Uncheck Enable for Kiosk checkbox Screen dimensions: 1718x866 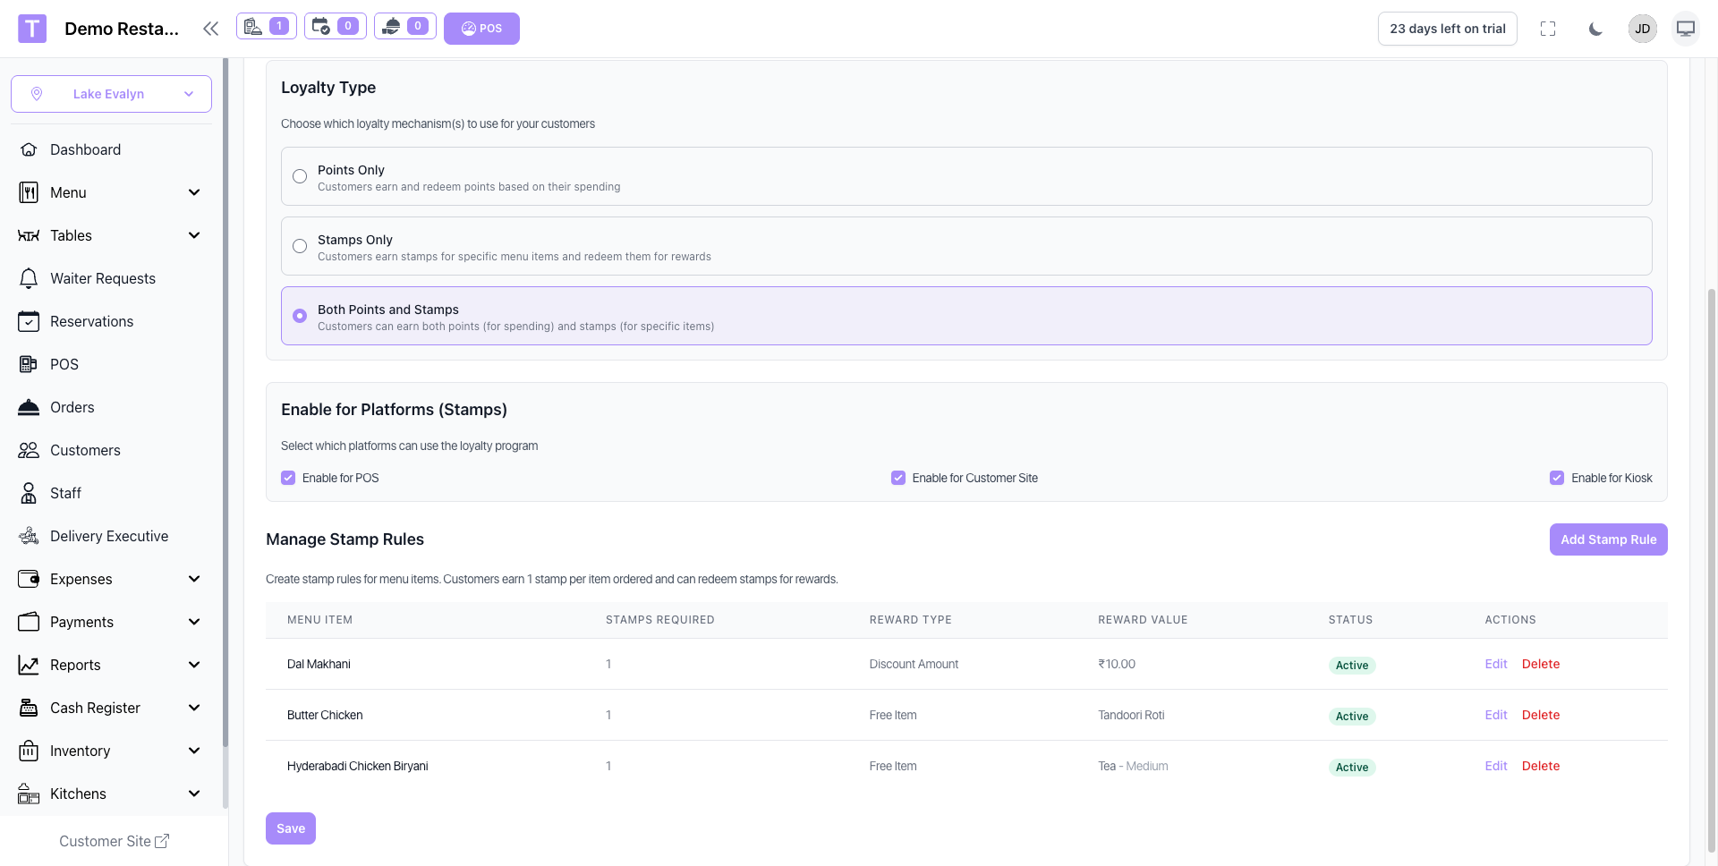pyautogui.click(x=1557, y=478)
